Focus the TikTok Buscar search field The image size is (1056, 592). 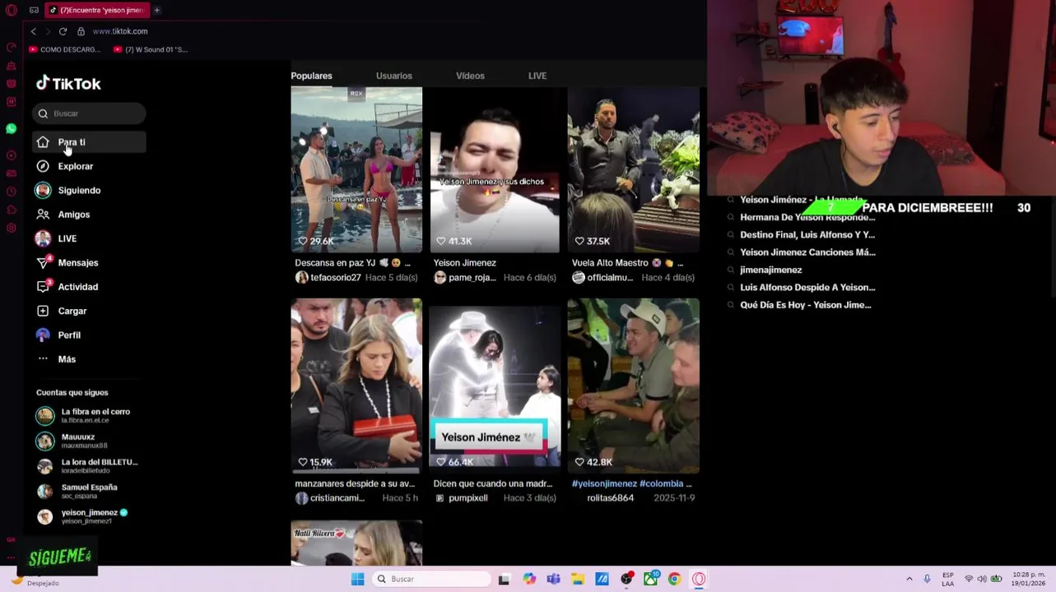(x=89, y=113)
